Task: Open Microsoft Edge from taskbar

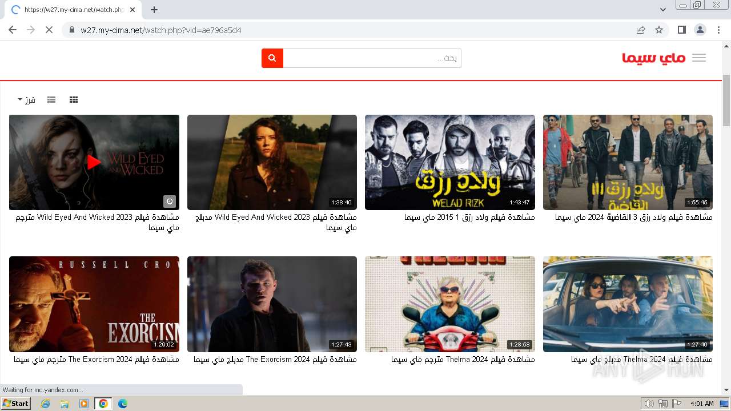Action: tap(123, 404)
